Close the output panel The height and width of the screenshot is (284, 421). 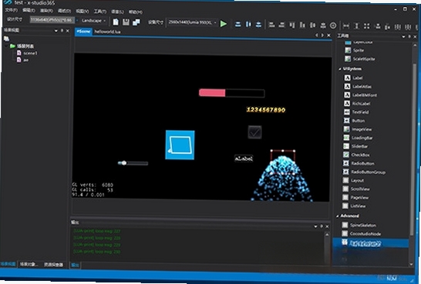pyautogui.click(x=327, y=227)
